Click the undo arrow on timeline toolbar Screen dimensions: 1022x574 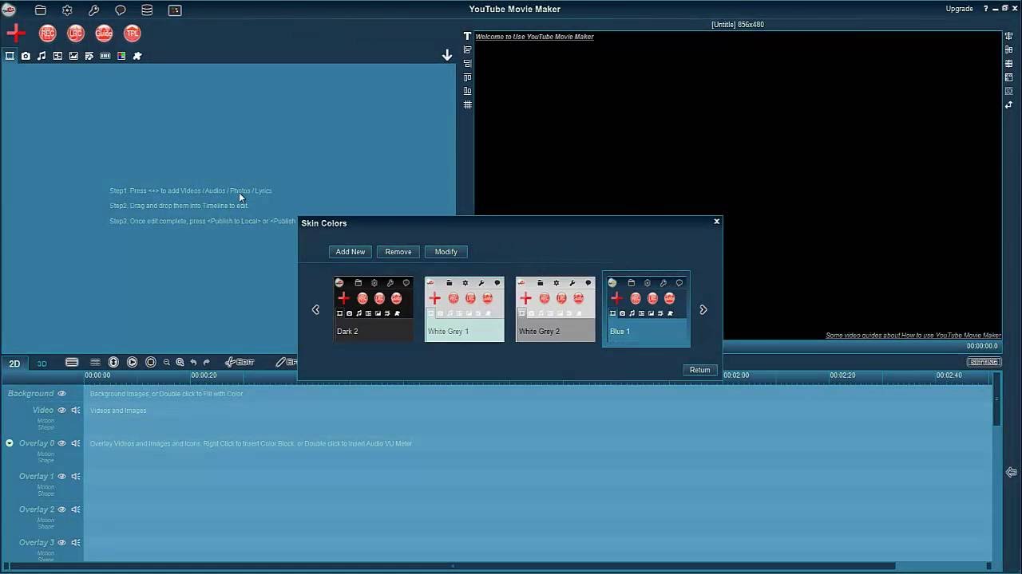coord(193,362)
